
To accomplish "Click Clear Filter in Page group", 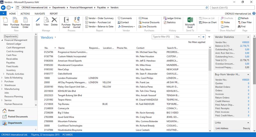I will [x=245, y=22].
